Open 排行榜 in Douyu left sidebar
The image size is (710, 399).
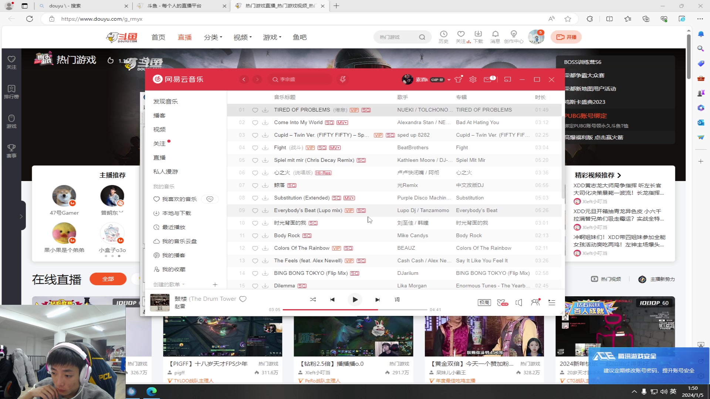point(11,92)
